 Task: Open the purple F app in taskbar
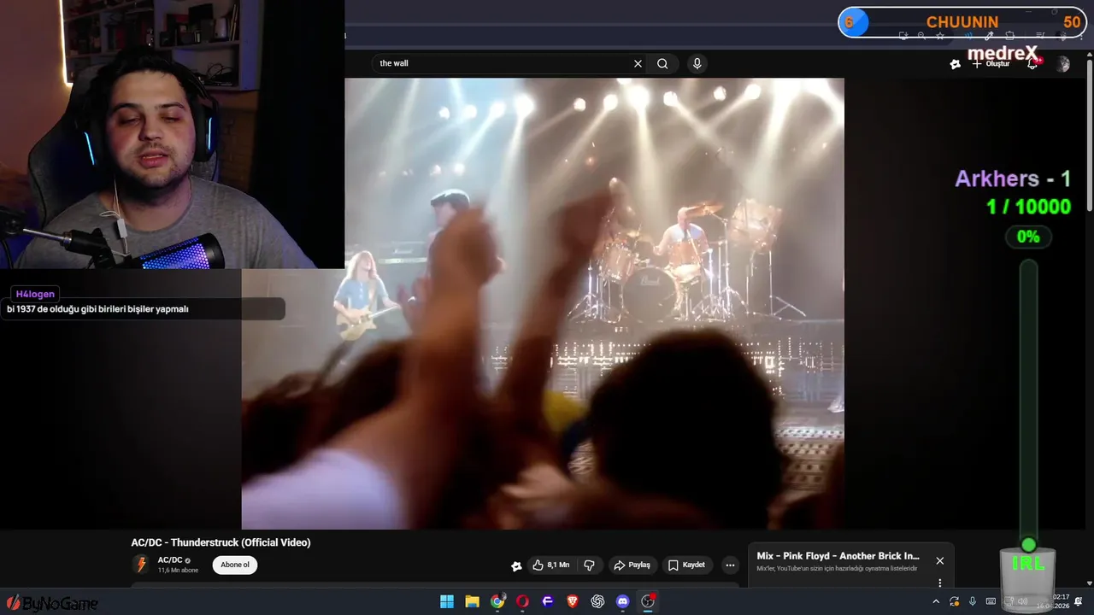point(547,601)
